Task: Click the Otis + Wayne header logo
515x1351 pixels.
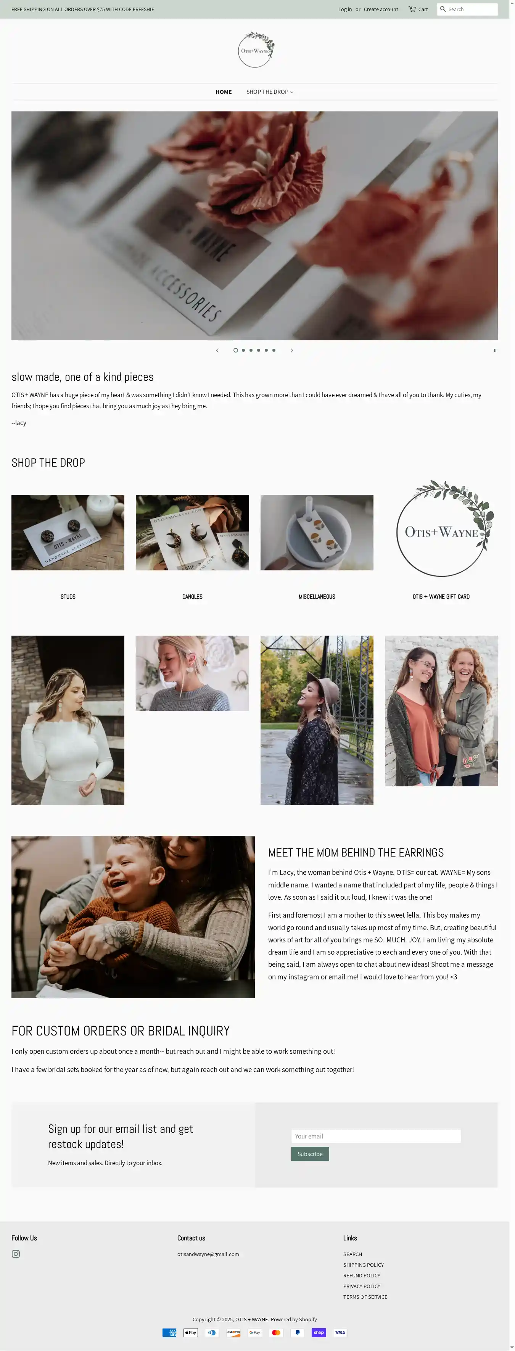Action: click(x=256, y=50)
